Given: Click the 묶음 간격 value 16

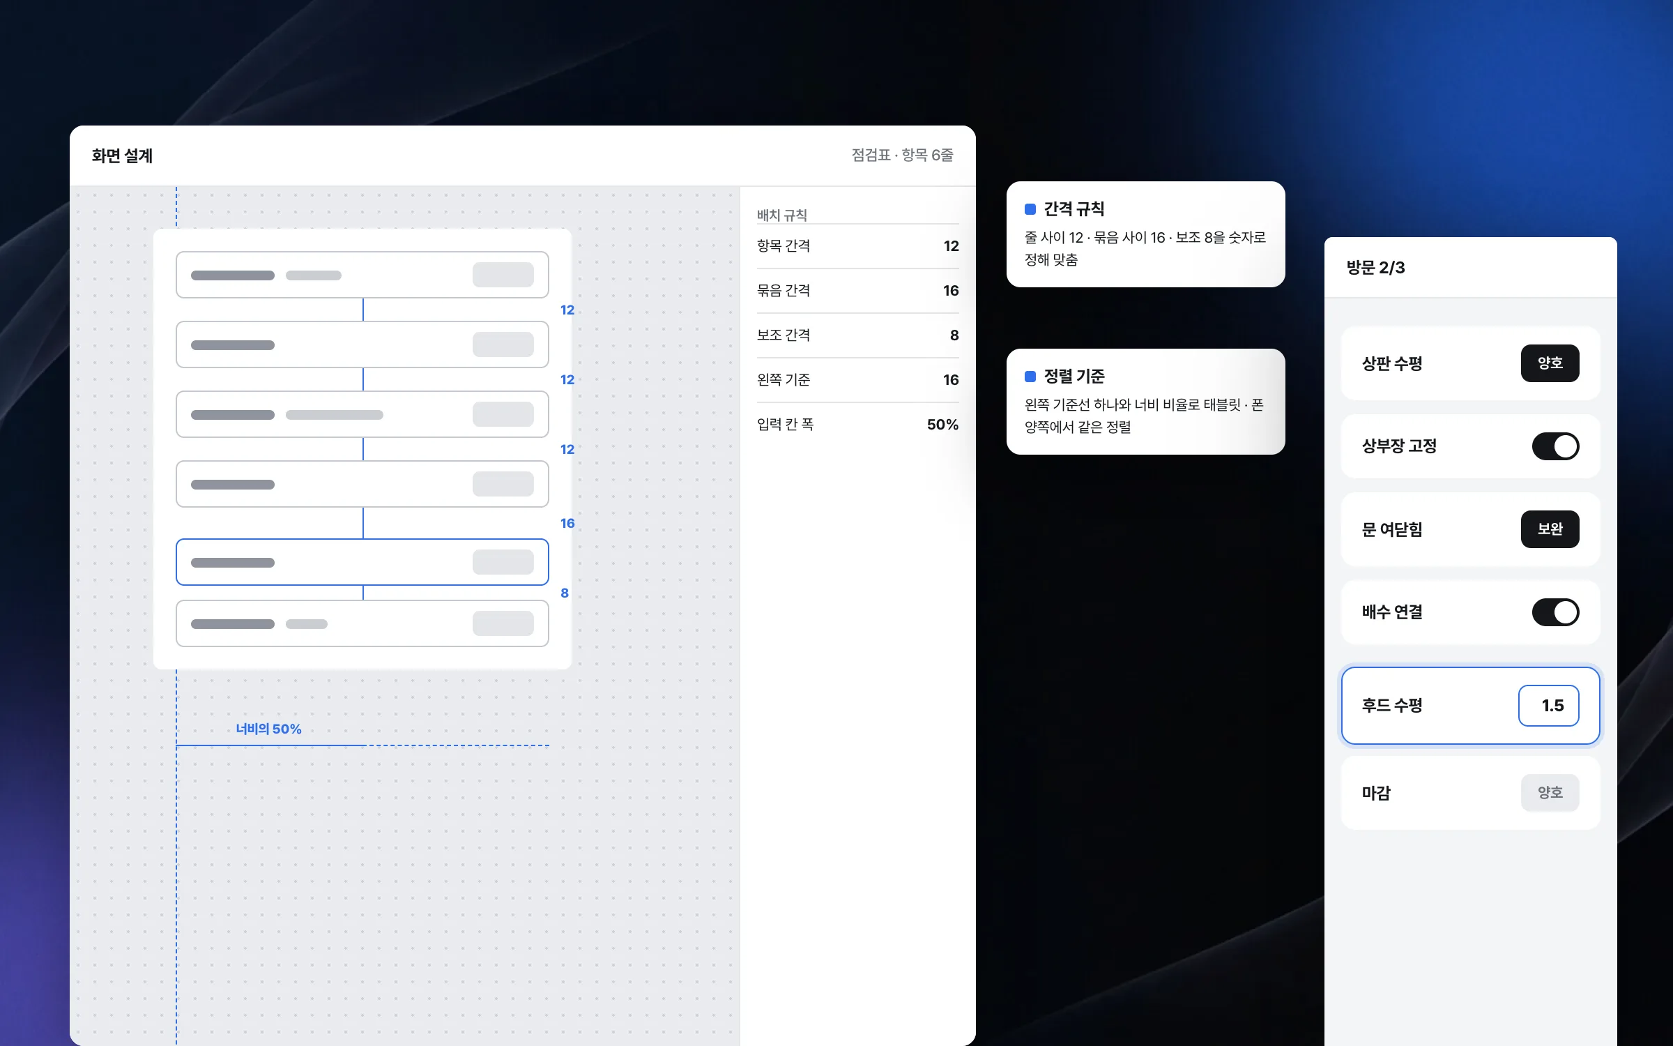Looking at the screenshot, I should point(951,291).
